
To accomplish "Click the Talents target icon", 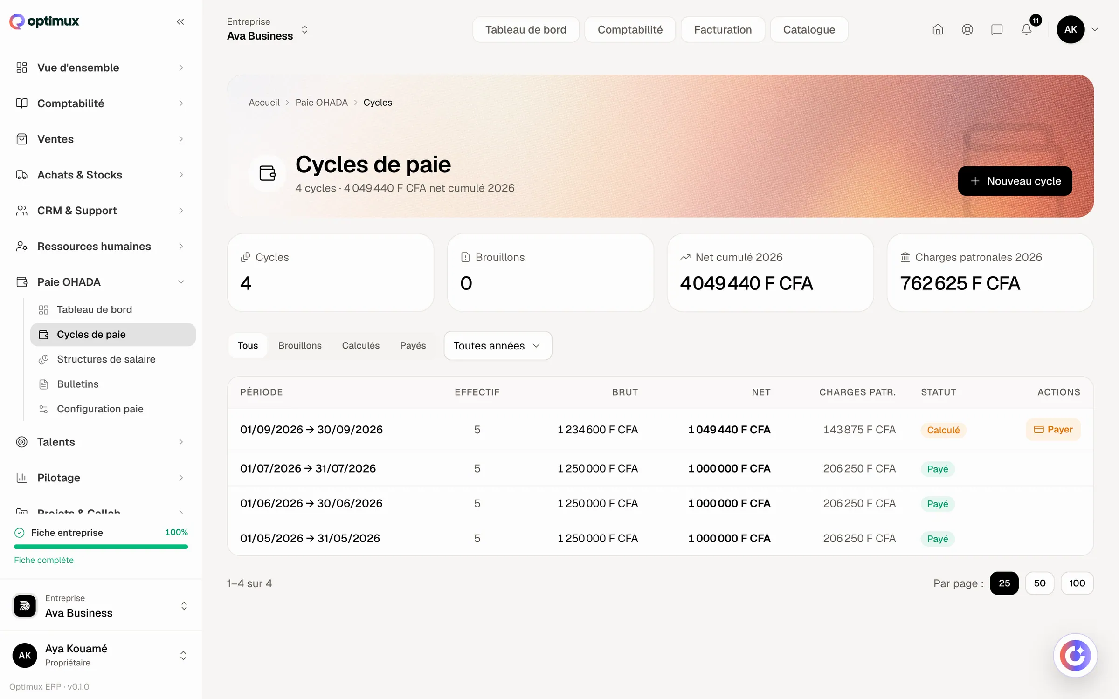I will [x=21, y=442].
